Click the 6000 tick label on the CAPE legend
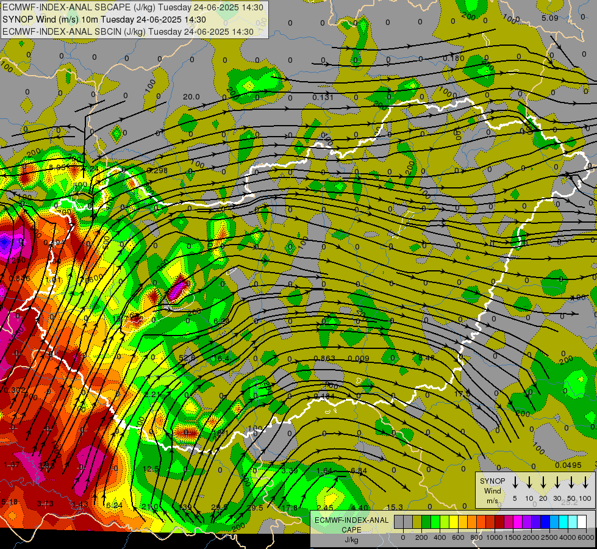Viewport: 597px width, 549px height. click(585, 537)
